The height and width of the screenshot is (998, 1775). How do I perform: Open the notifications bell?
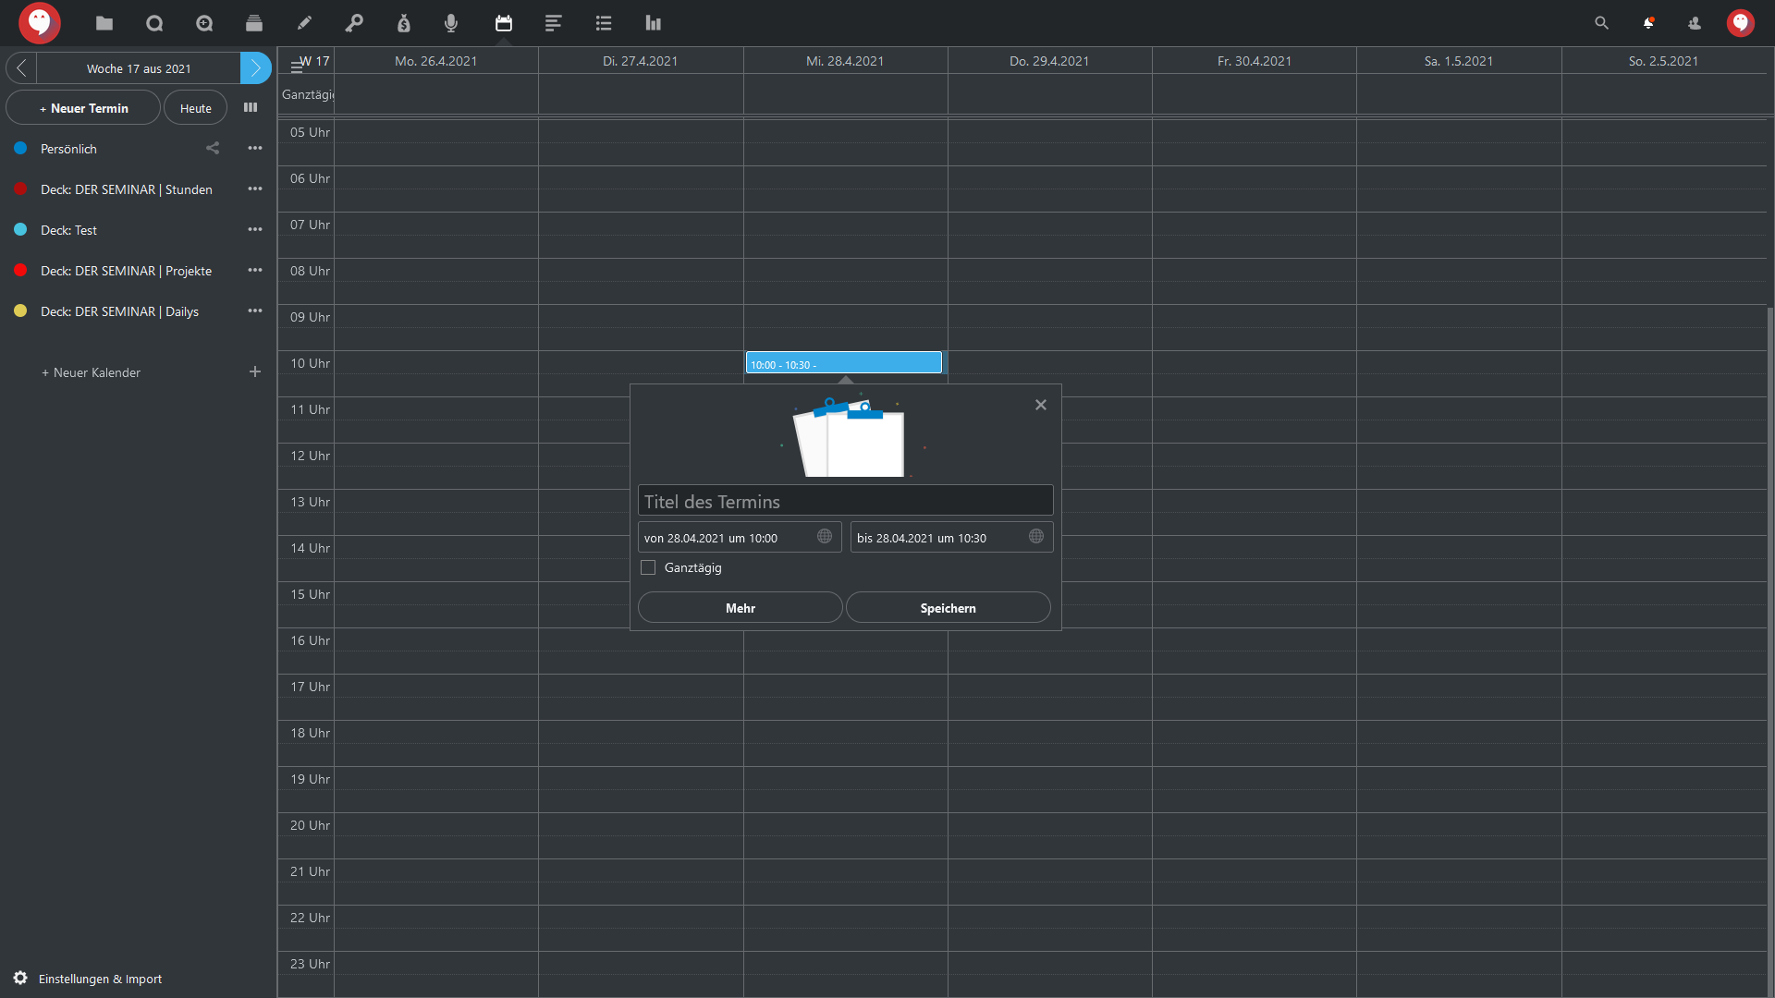tap(1648, 23)
